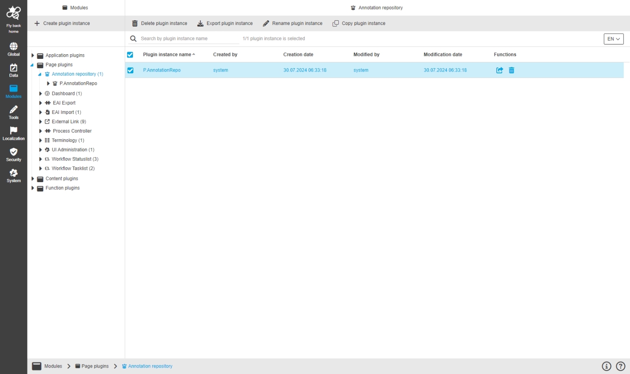Open the Localization flag icon
The image size is (630, 374).
14,130
